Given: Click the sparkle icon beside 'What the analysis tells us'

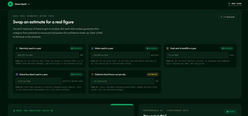Looking at the screenshot, I should [14, 111].
